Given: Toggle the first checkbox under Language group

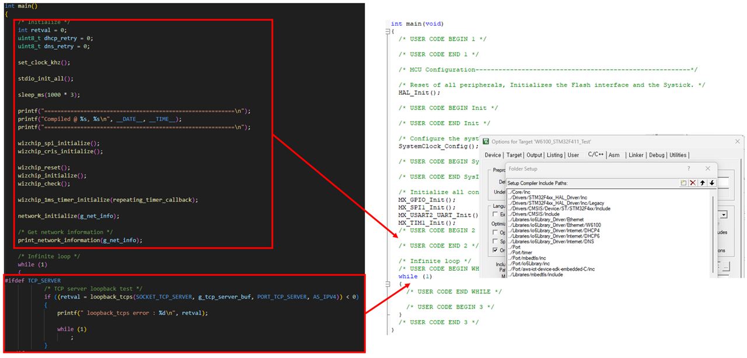Looking at the screenshot, I should click(x=494, y=215).
